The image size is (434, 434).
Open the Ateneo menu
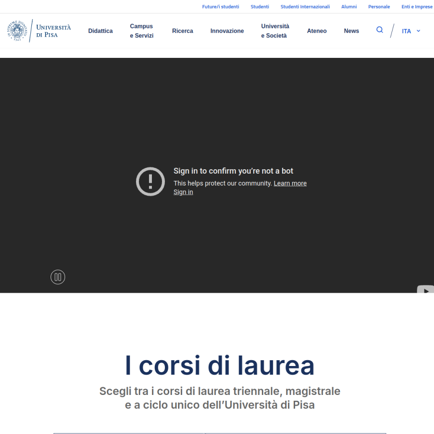point(317,31)
